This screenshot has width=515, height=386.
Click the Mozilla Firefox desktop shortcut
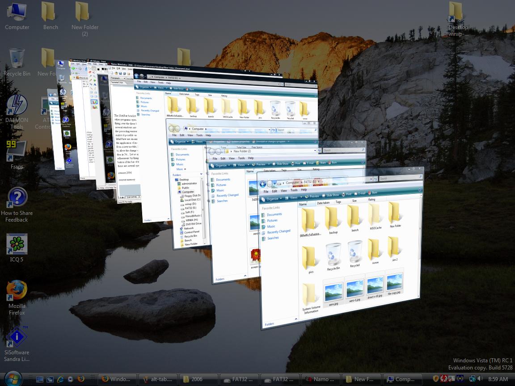click(17, 291)
